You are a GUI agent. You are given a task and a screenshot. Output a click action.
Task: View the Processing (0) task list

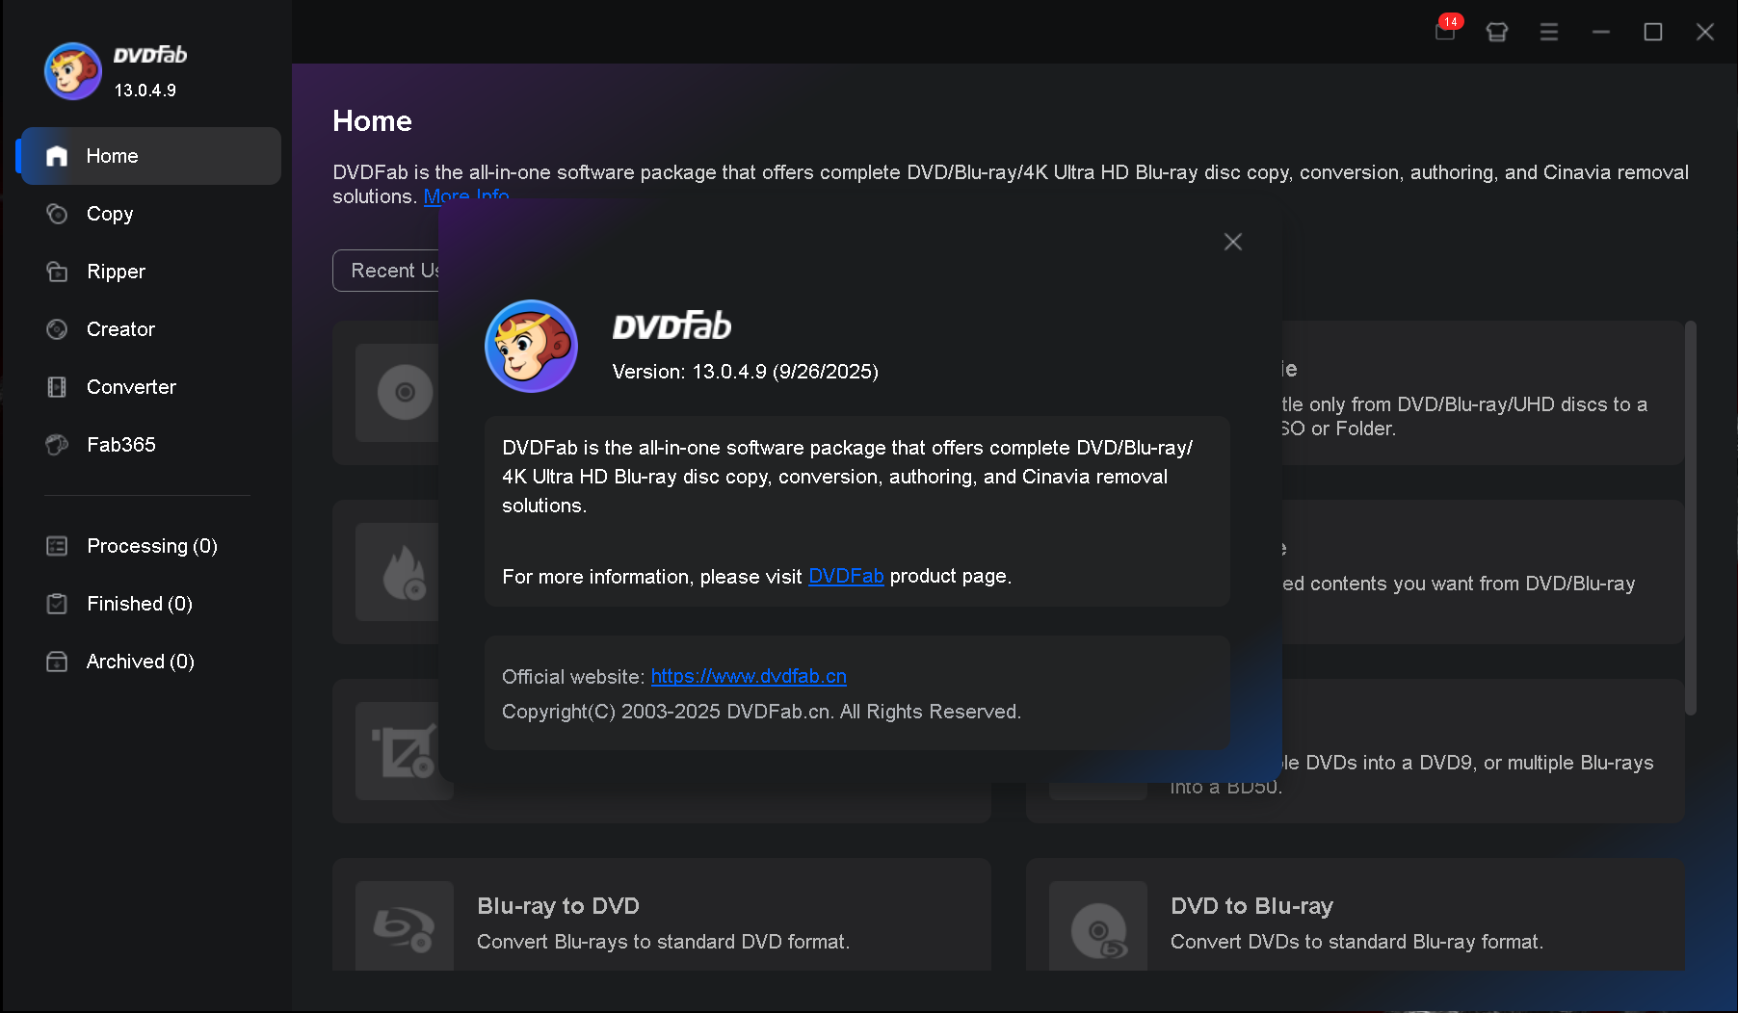151,546
